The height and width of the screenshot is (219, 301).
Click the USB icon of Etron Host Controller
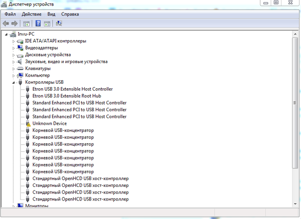(28, 89)
